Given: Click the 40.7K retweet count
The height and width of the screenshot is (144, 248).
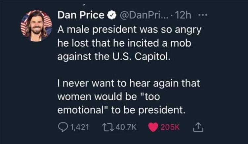Looking at the screenshot, I should pos(126,127).
